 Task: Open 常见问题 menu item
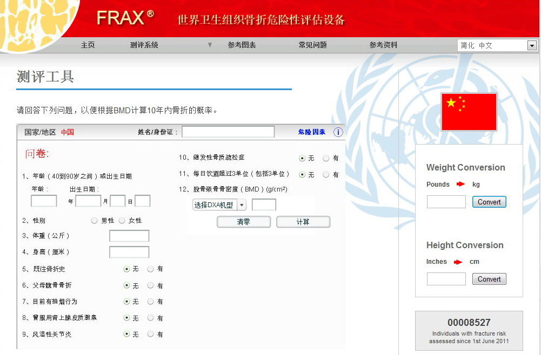coord(312,45)
